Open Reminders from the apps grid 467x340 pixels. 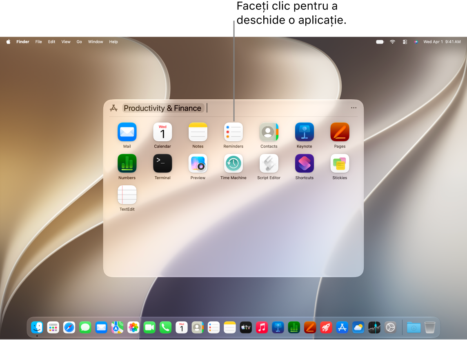point(233,132)
